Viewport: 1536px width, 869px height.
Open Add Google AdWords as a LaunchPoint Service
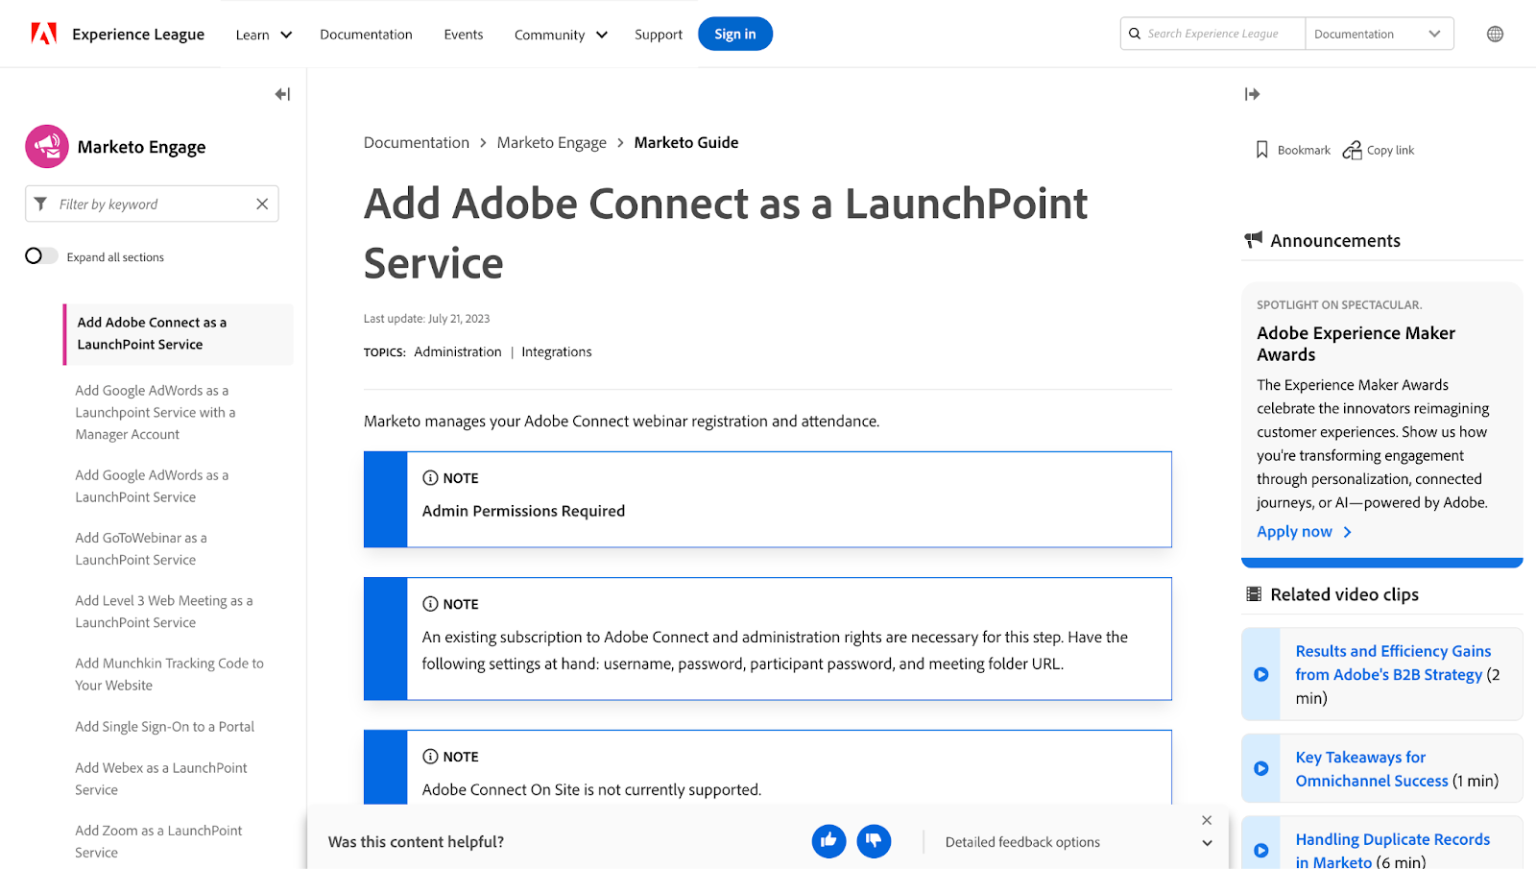click(x=152, y=486)
